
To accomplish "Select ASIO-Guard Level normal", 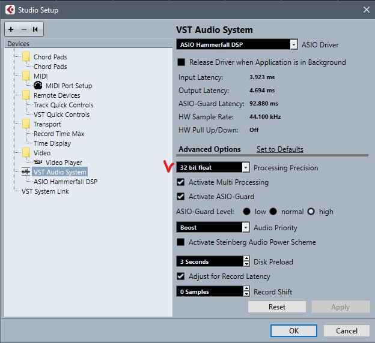I will pos(273,212).
